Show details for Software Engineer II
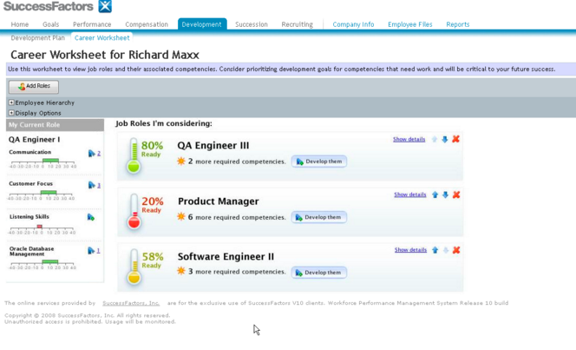Screen dimensions: 576x350 [x=410, y=250]
